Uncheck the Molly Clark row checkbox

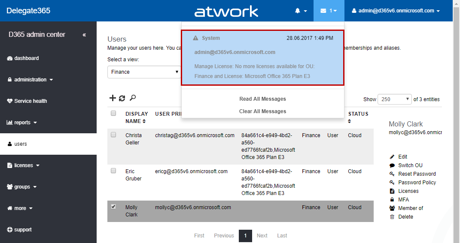click(113, 207)
